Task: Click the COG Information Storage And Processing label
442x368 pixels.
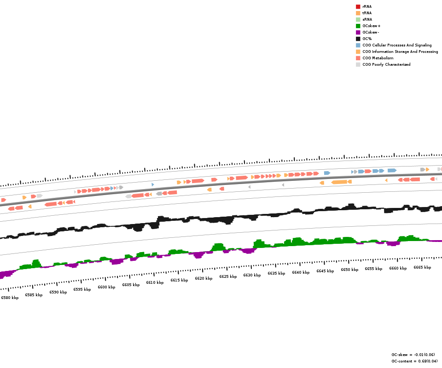Action: click(x=400, y=52)
